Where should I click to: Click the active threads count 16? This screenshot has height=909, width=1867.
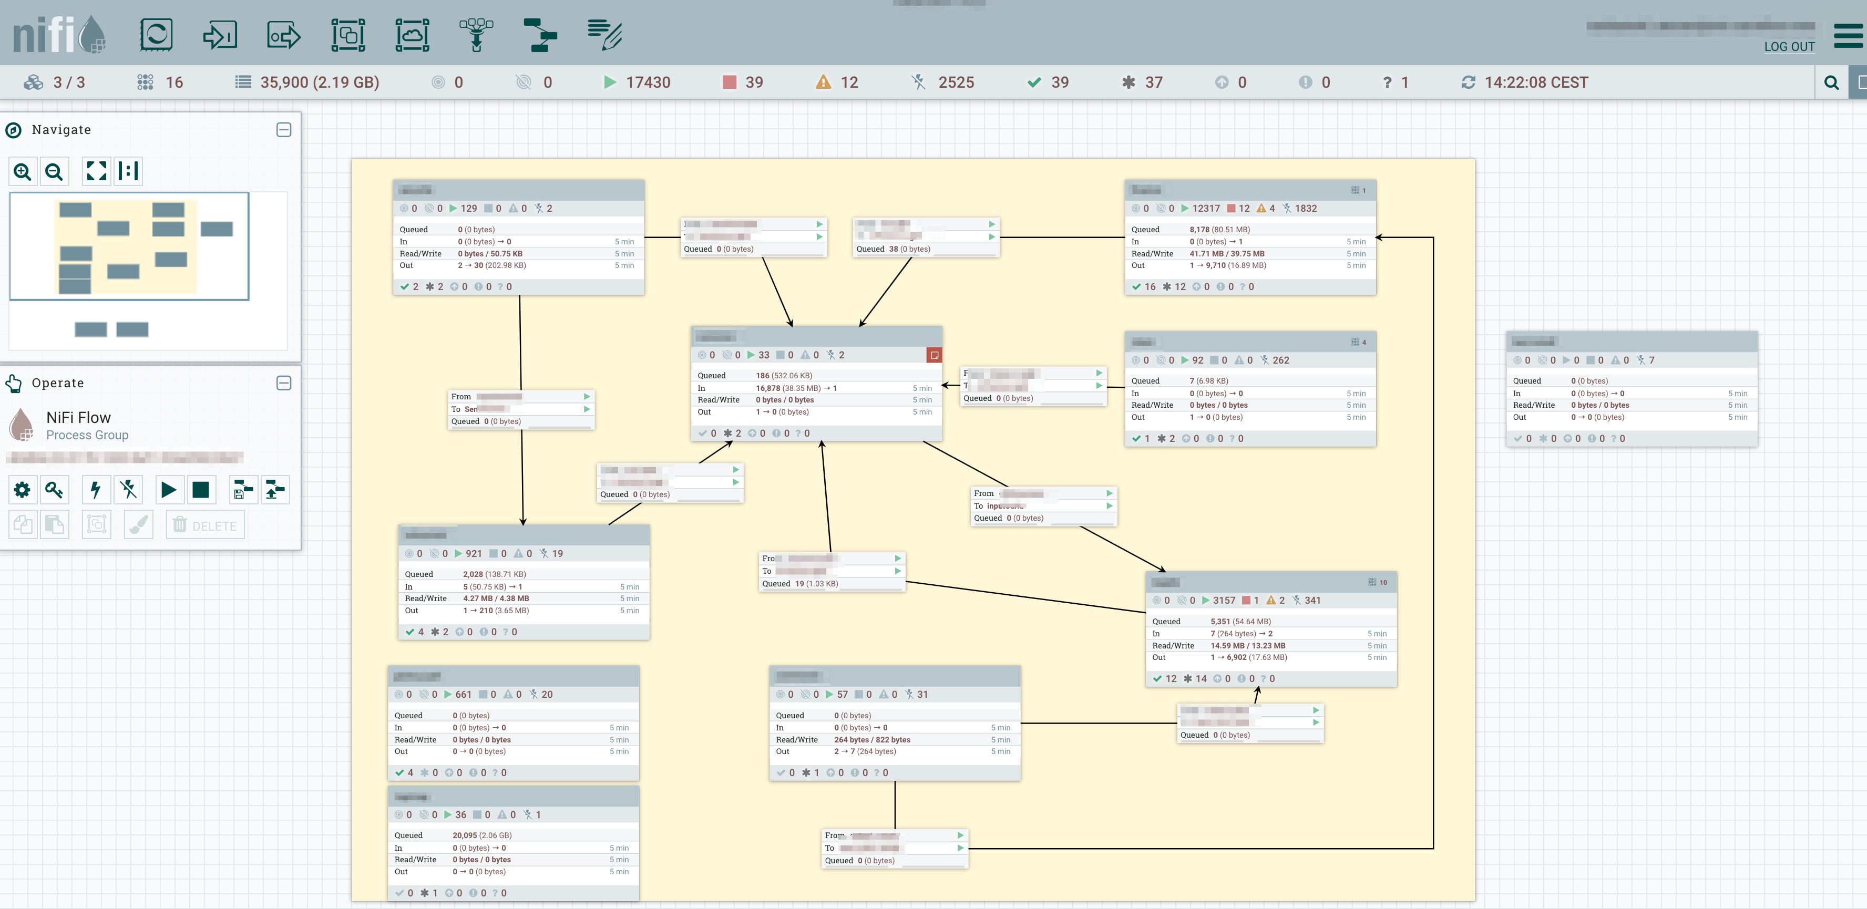[160, 82]
